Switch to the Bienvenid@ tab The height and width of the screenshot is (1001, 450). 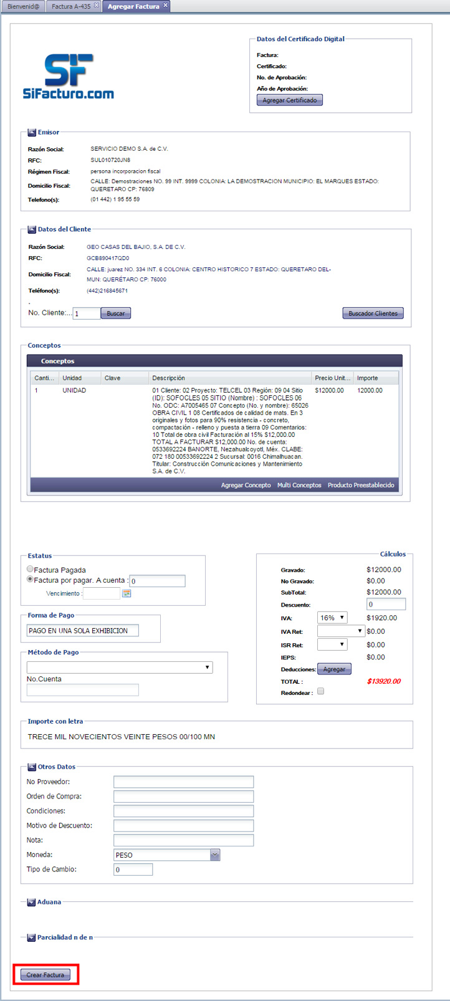pos(23,6)
